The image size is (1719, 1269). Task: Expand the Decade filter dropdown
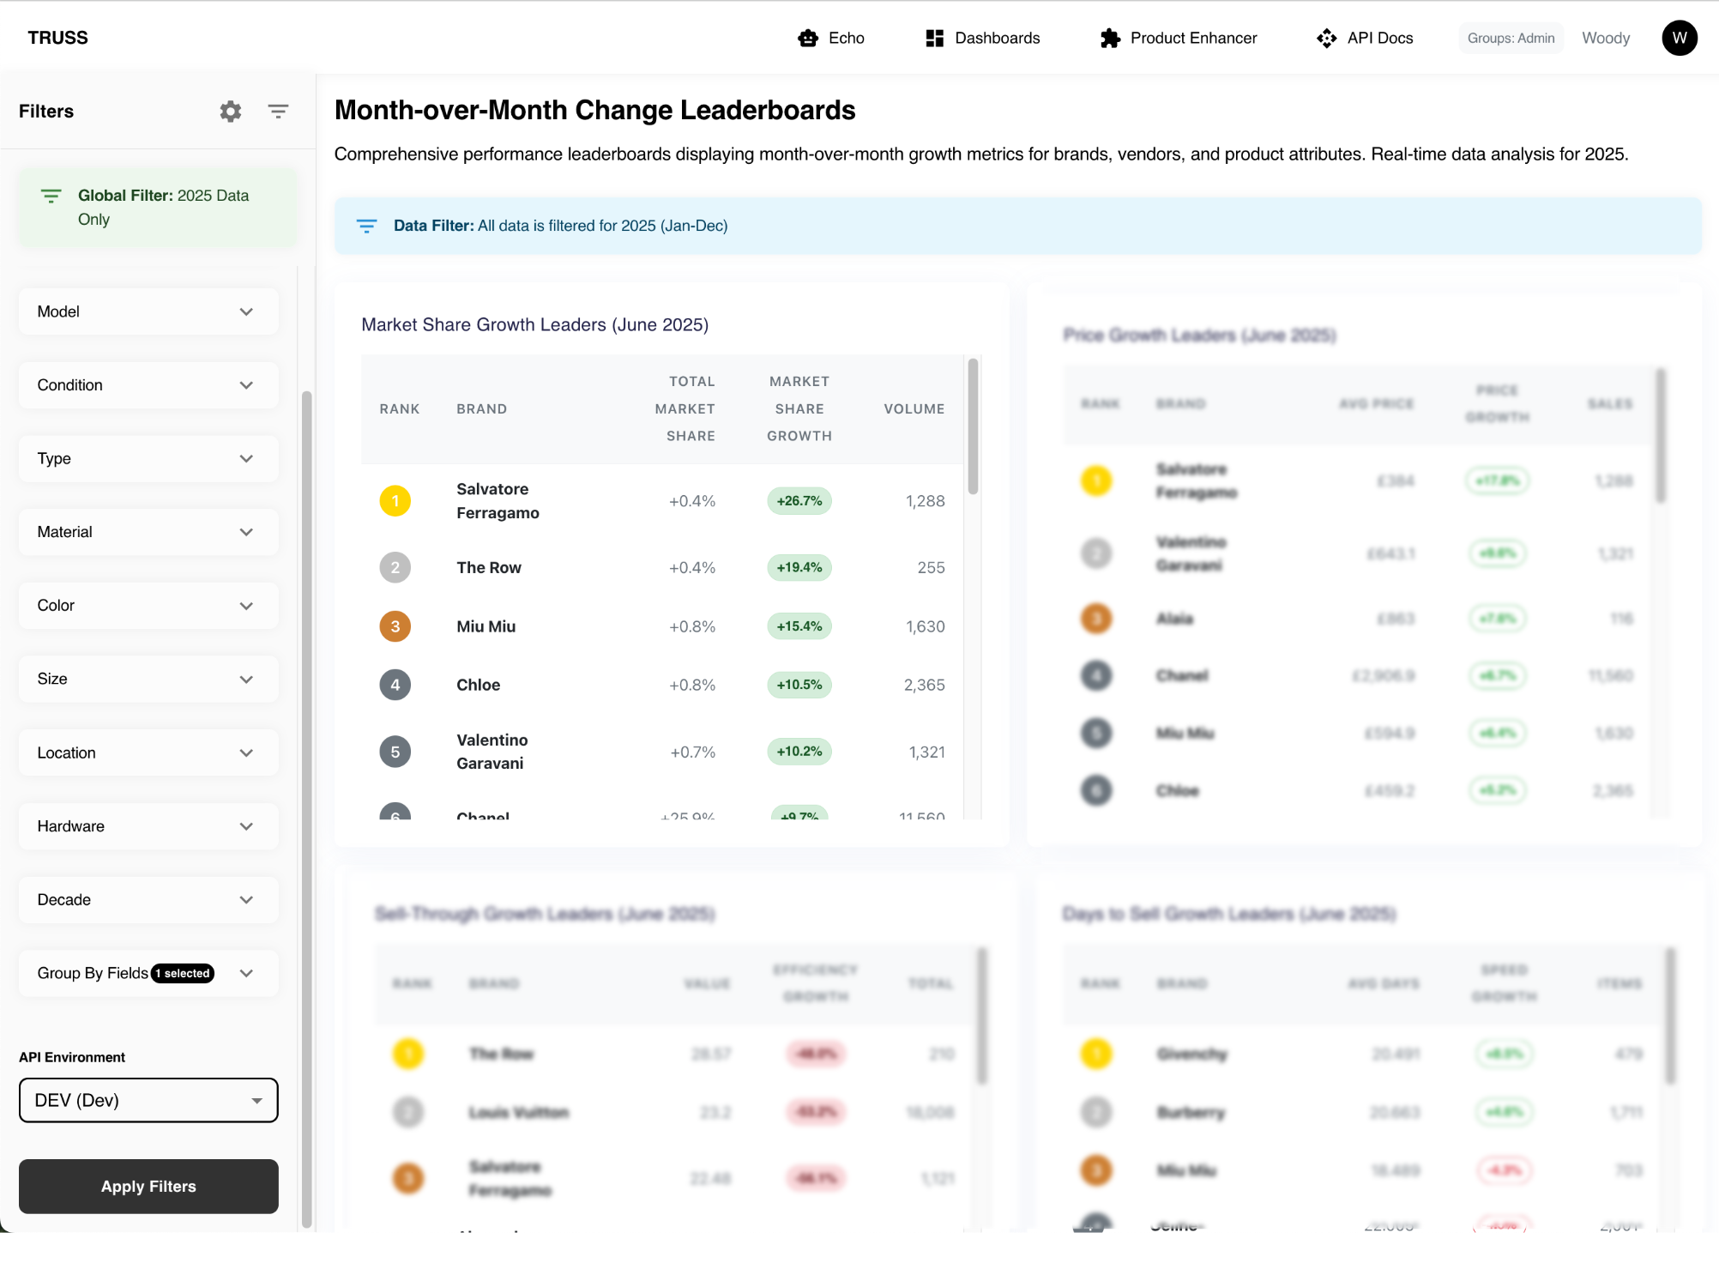[148, 899]
